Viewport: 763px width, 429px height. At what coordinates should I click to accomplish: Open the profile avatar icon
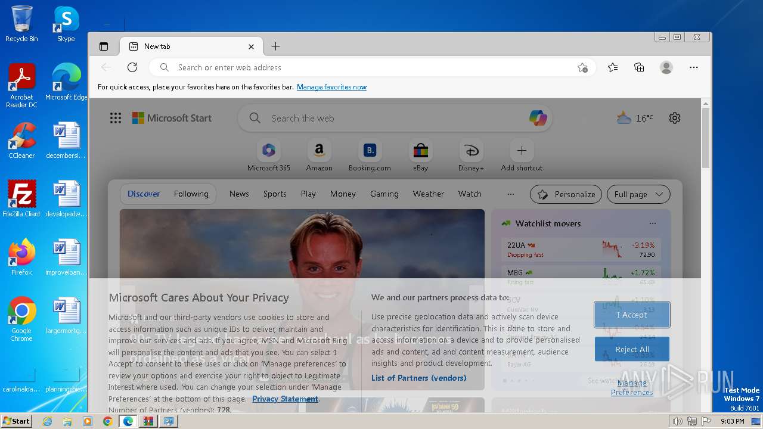666,67
